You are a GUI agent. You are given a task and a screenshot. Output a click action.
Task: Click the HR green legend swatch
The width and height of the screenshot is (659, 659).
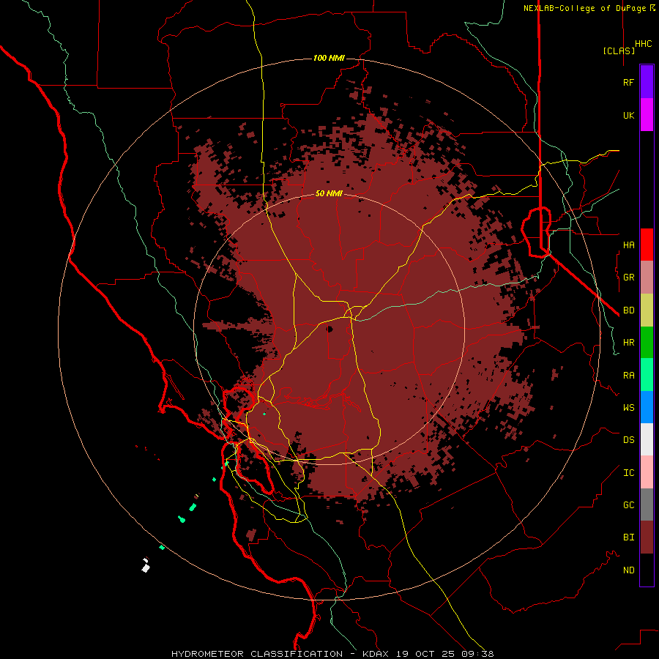[x=647, y=343]
